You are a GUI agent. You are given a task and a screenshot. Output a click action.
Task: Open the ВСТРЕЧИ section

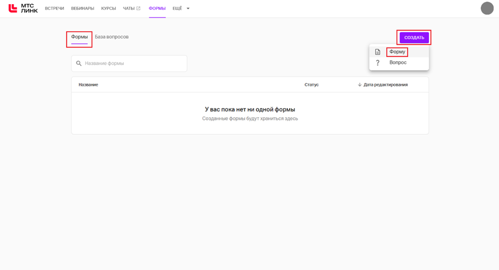[54, 9]
